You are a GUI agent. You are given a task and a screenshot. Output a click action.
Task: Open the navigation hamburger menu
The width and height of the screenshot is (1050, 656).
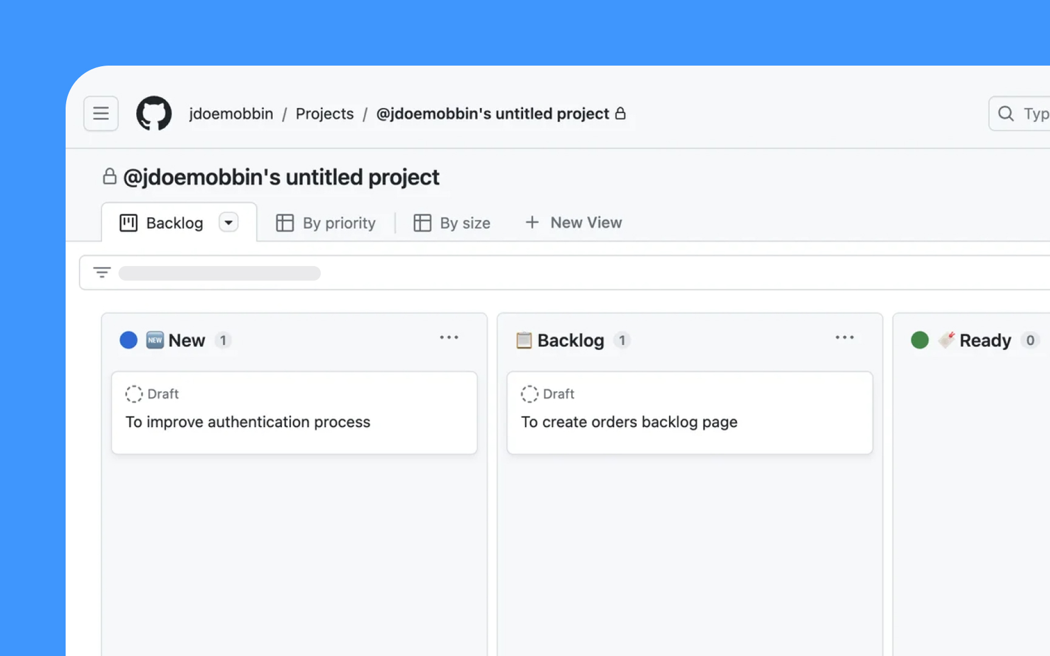pyautogui.click(x=100, y=113)
